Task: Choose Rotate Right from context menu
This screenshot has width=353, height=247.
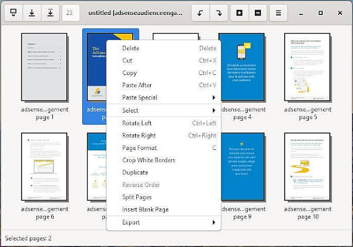Action: point(164,136)
